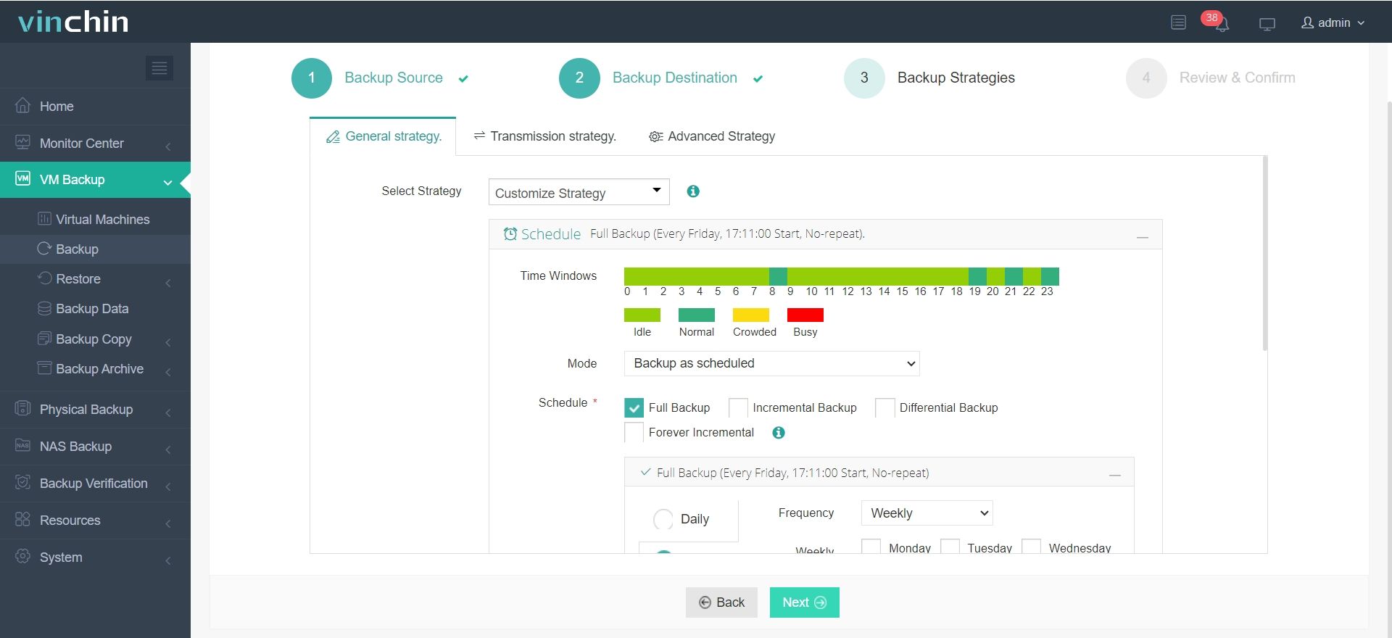This screenshot has width=1392, height=638.
Task: Click info icon beside Forever Incremental
Action: click(779, 433)
